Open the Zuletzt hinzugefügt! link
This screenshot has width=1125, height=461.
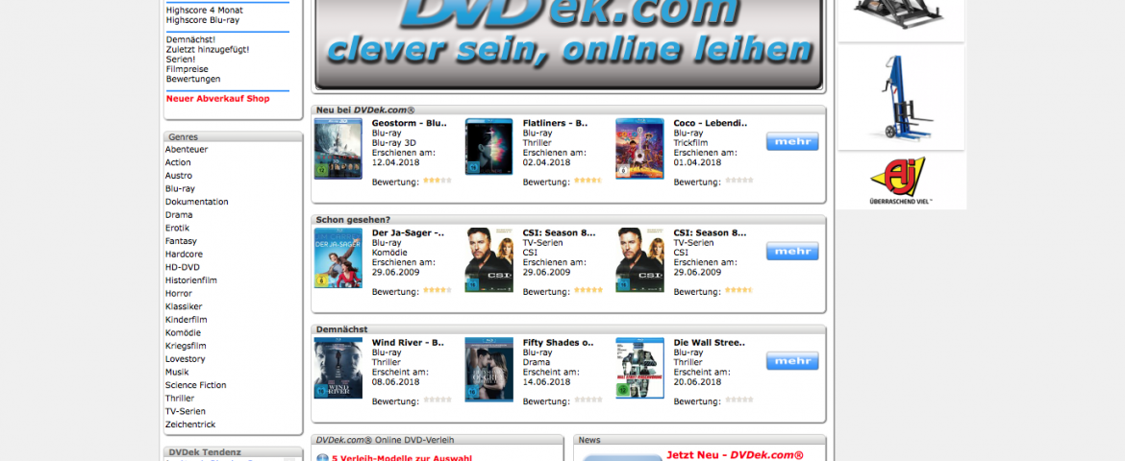(208, 50)
